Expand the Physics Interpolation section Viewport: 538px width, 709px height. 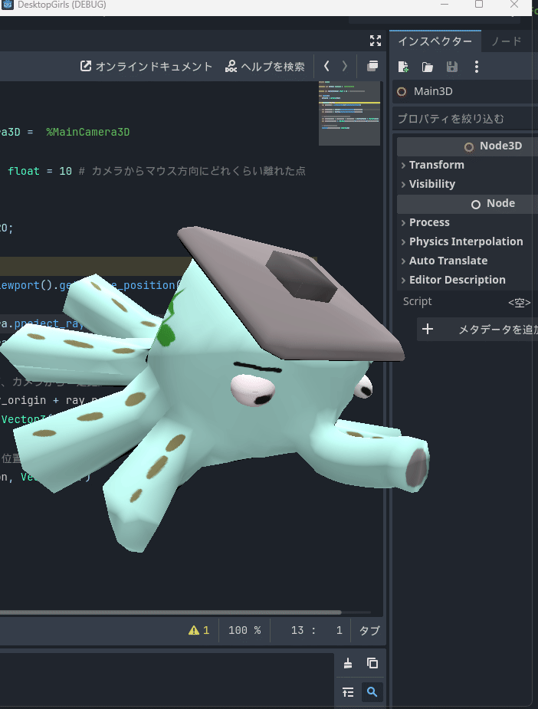(x=465, y=241)
